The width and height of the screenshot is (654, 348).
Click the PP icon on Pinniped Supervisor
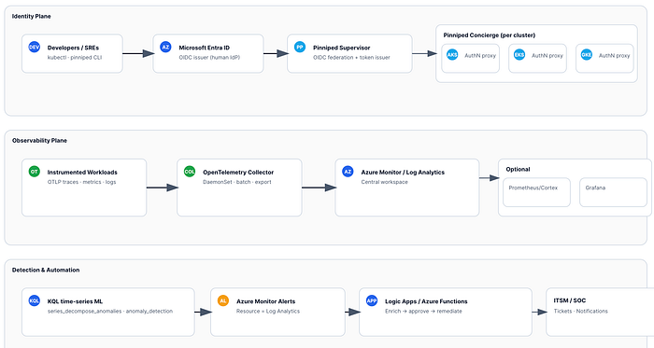(300, 47)
